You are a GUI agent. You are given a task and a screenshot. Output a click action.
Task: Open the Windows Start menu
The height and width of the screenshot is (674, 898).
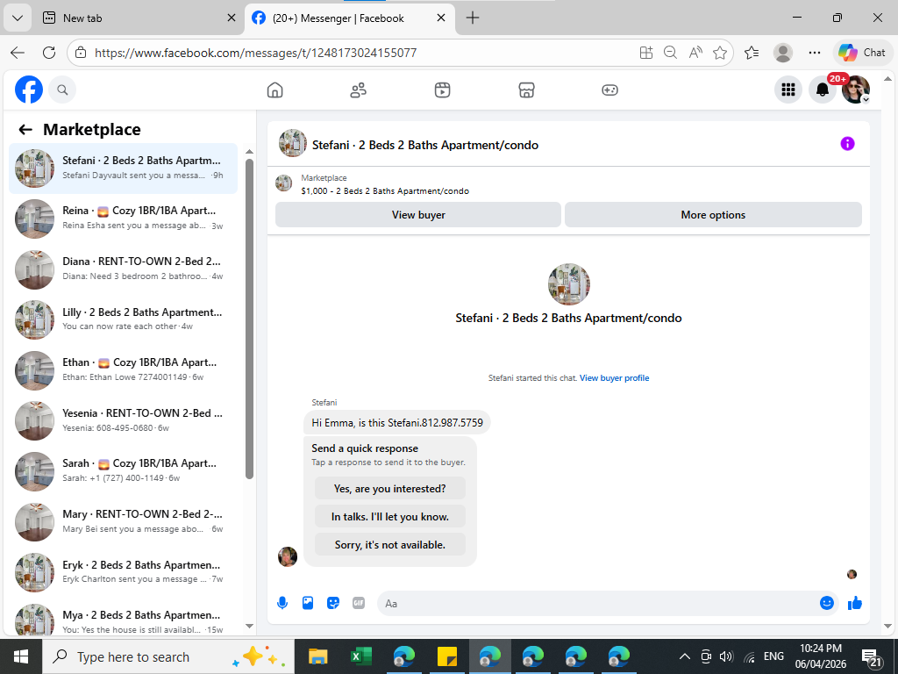(x=21, y=656)
